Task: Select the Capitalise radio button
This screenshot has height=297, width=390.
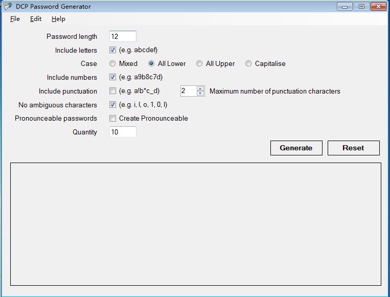Action: (x=248, y=64)
